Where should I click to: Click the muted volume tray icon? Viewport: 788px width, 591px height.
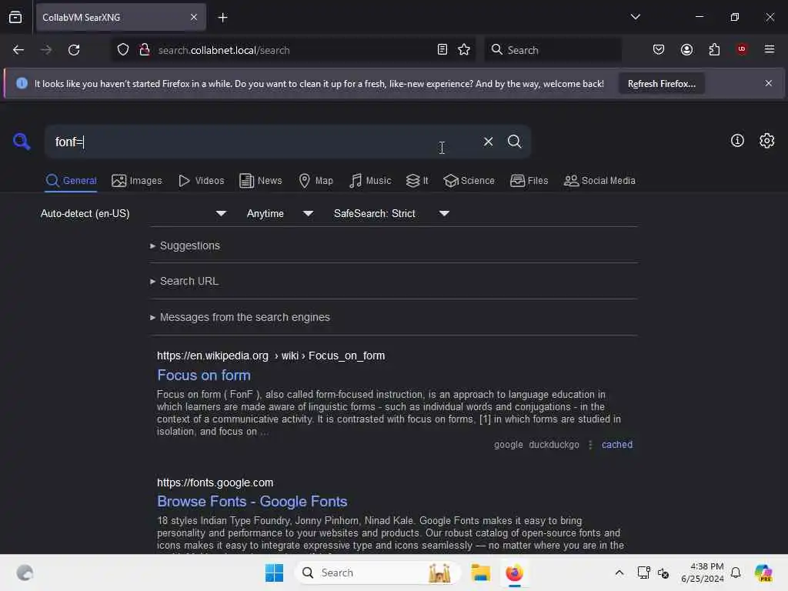point(663,573)
